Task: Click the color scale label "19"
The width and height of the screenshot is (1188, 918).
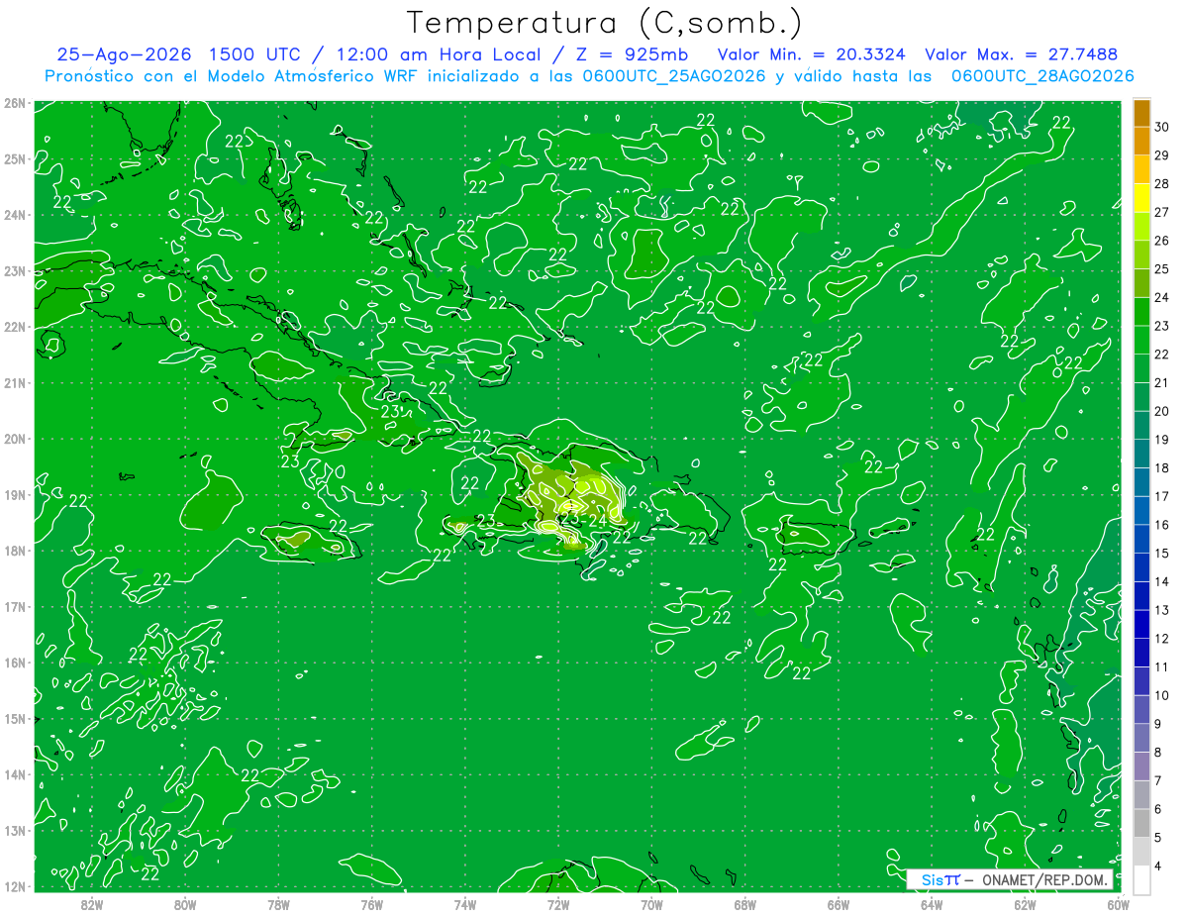Action: click(x=1161, y=440)
